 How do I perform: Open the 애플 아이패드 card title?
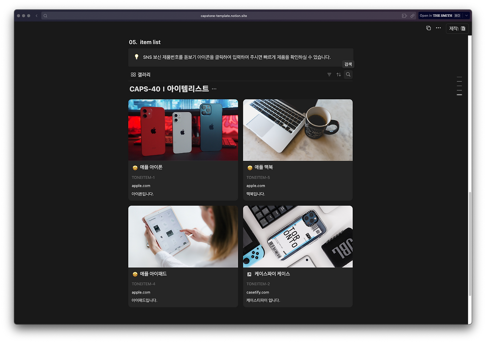[x=153, y=274]
